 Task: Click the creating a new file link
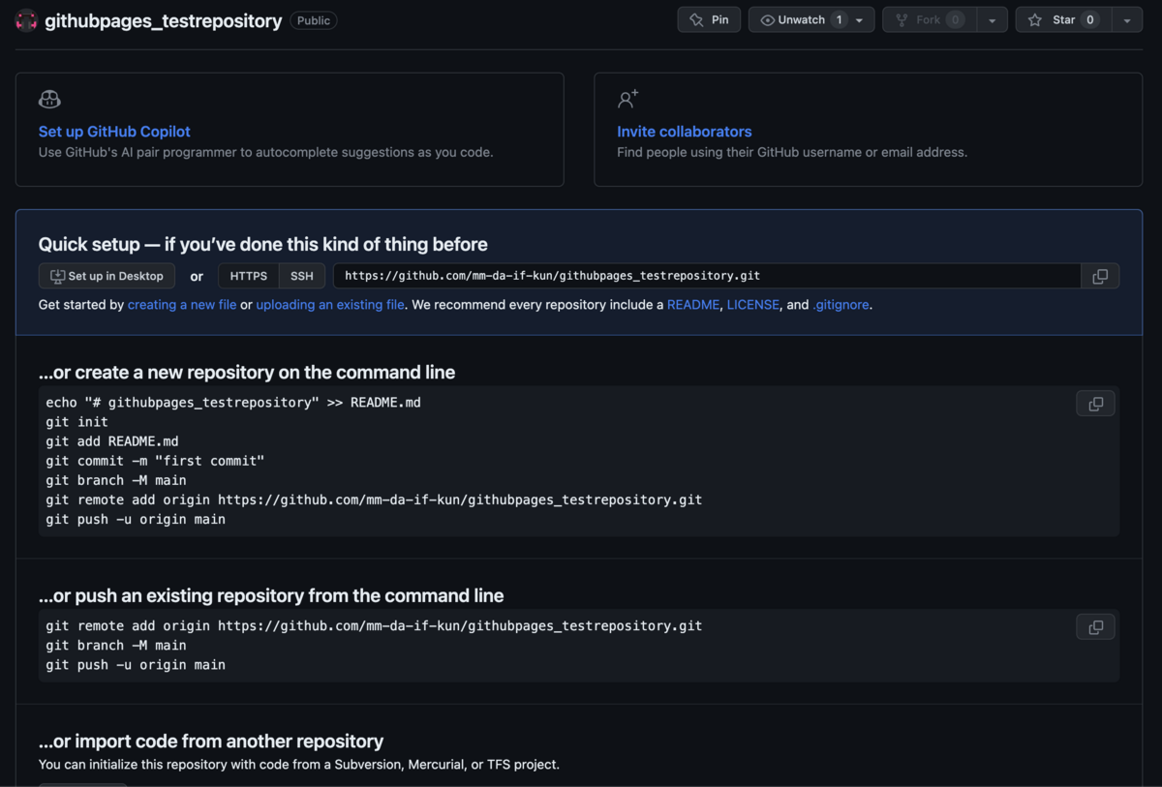182,305
